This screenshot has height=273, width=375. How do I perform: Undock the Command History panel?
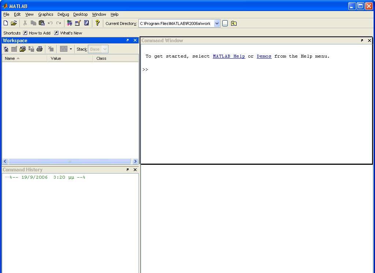(x=127, y=170)
